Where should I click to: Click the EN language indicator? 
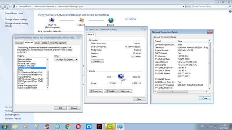(202, 126)
